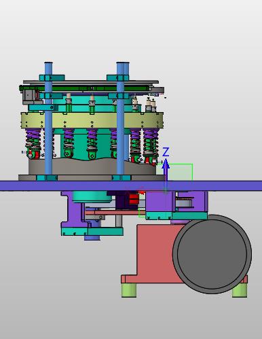The width and height of the screenshot is (262, 339).
Task: Select the left green support foot
Action: [x=129, y=290]
